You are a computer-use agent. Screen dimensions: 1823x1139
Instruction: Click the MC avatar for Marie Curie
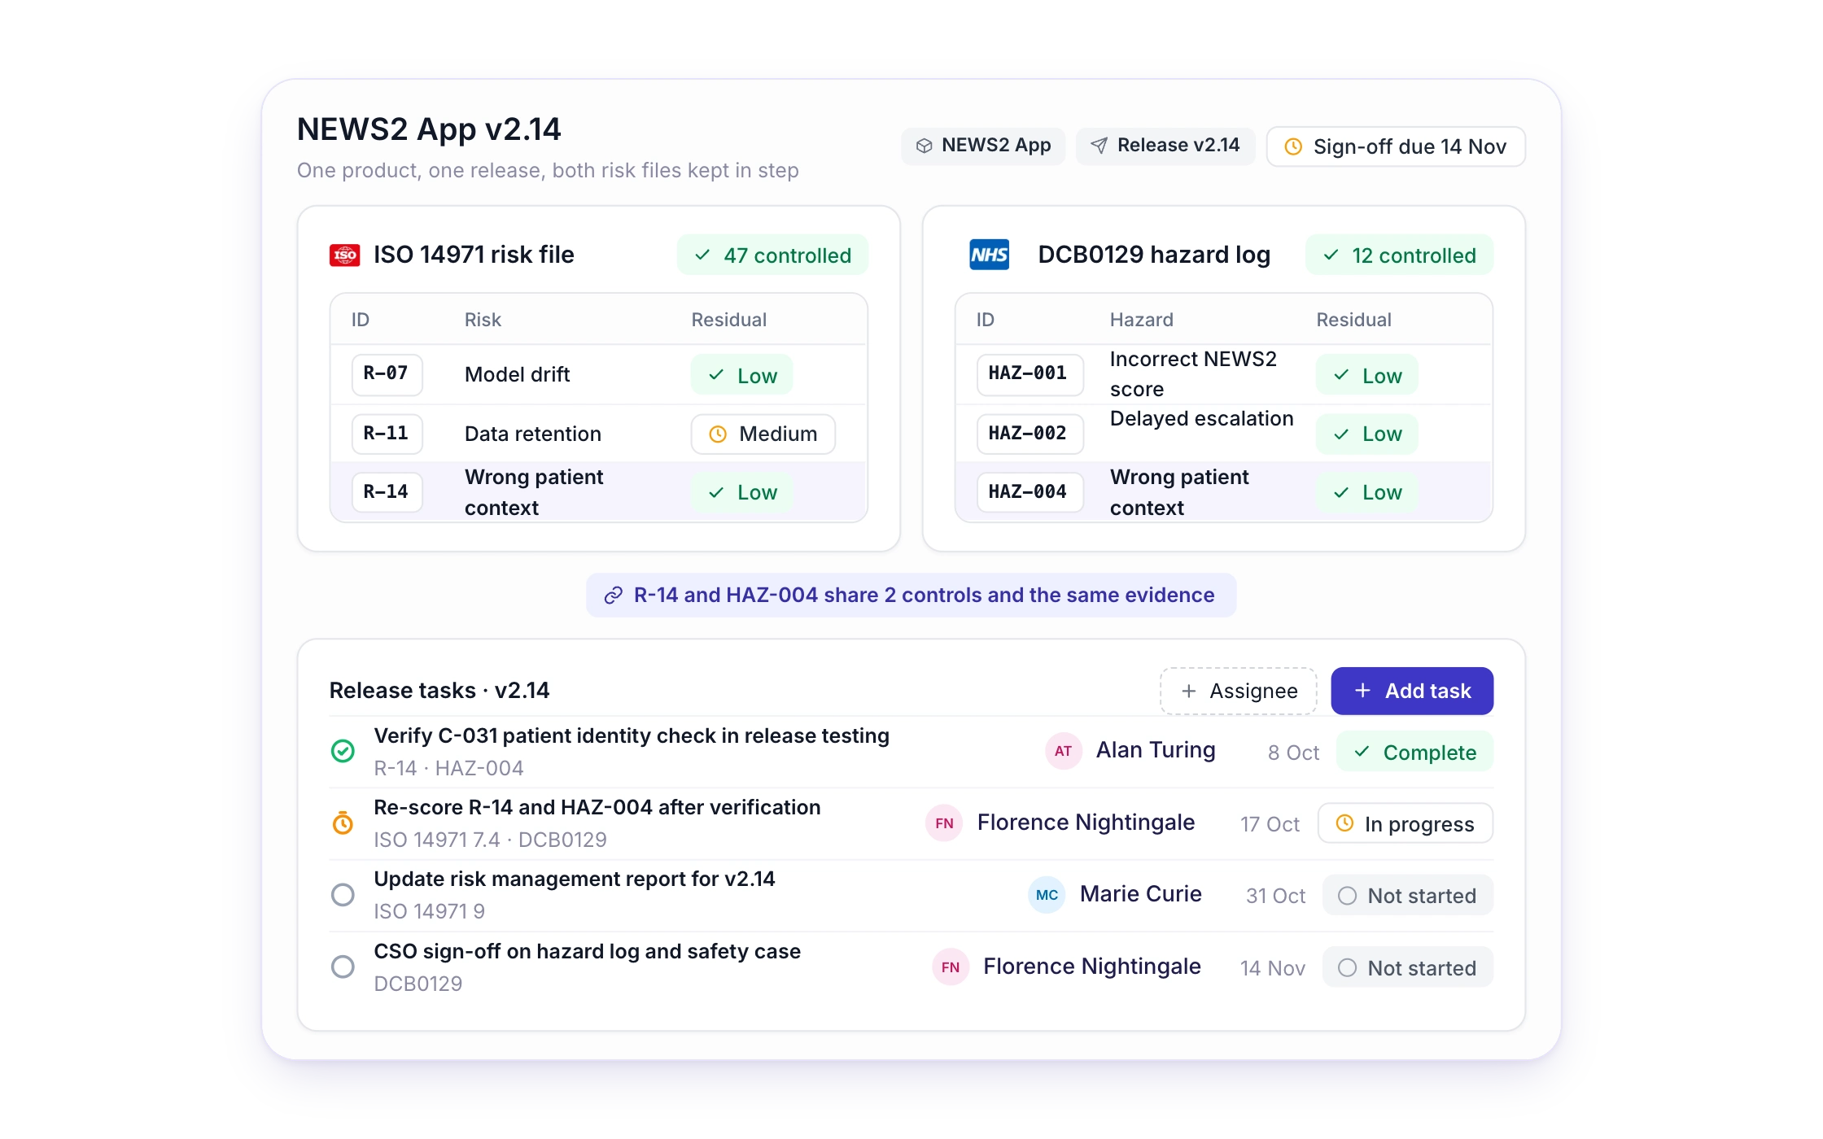pyautogui.click(x=1047, y=895)
